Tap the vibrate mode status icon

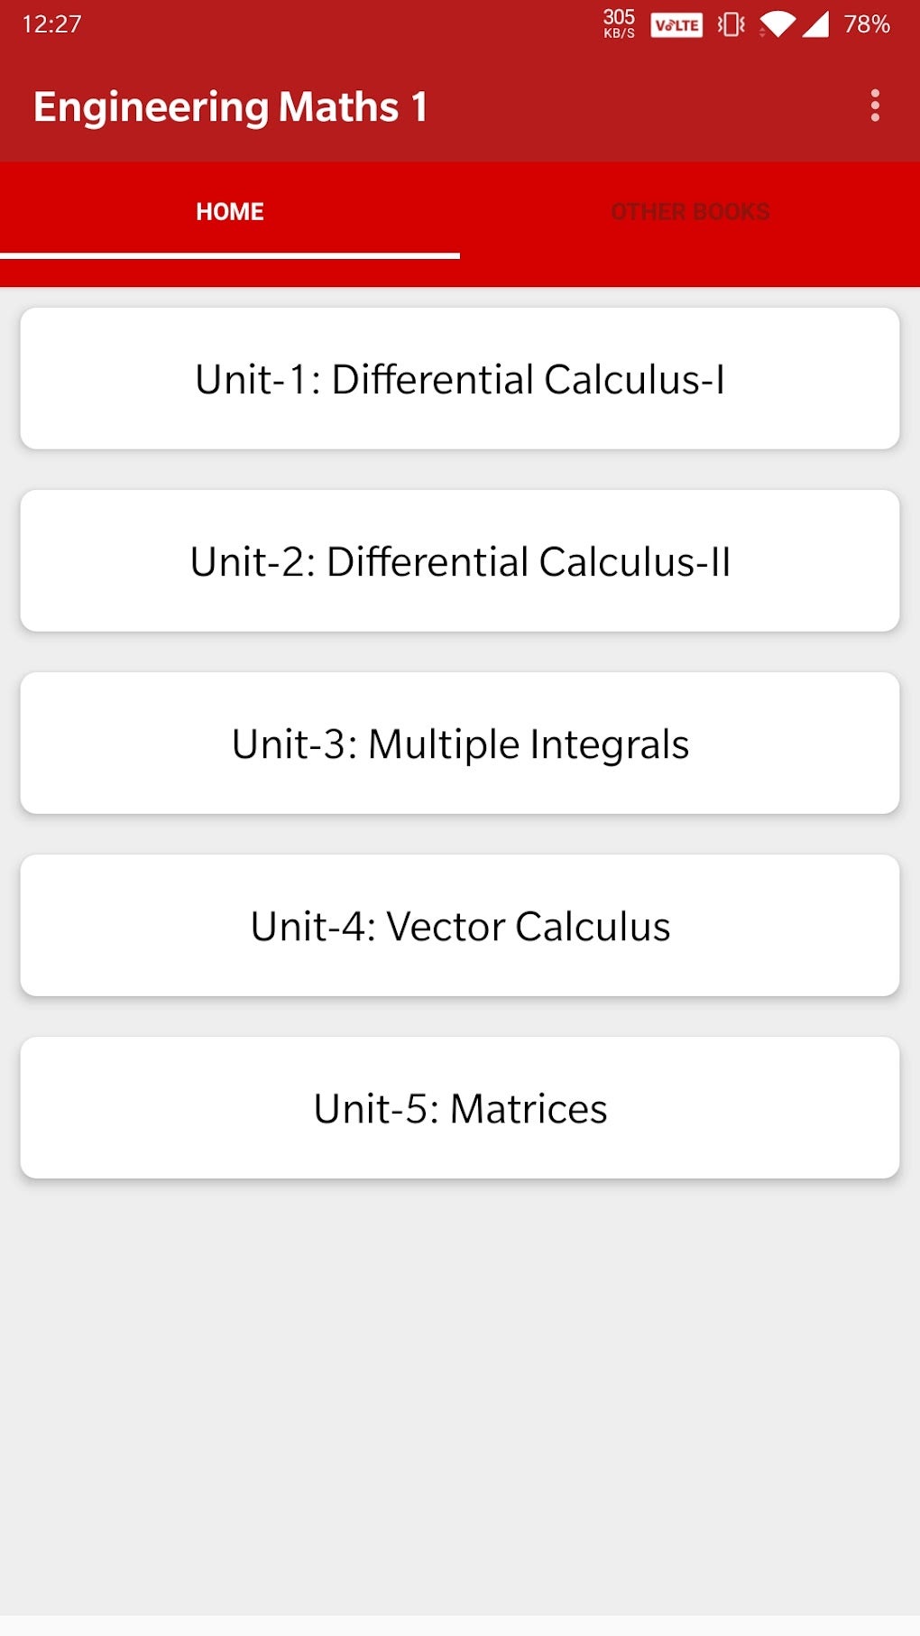(x=731, y=24)
